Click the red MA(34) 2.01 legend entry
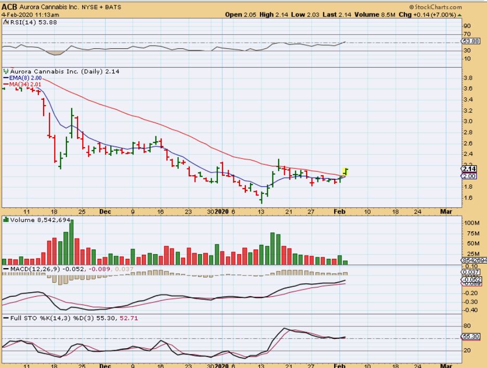The height and width of the screenshot is (368, 487). point(22,84)
